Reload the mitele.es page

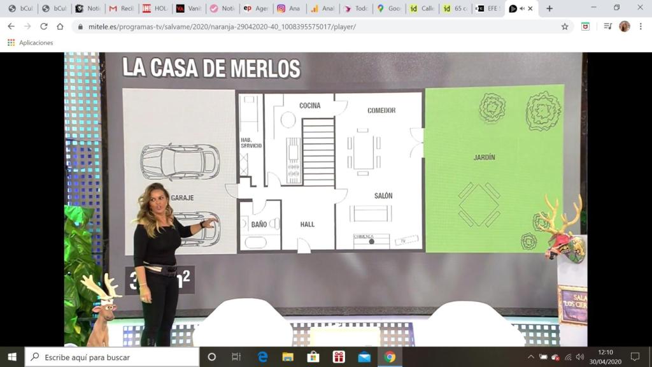coord(44,26)
